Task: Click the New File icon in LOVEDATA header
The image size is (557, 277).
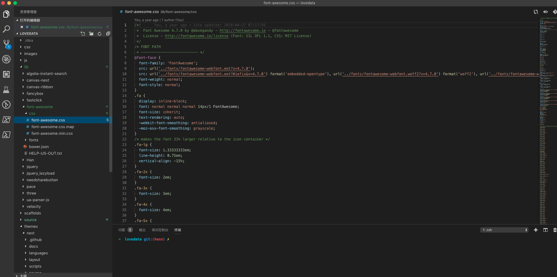Action: tap(83, 34)
